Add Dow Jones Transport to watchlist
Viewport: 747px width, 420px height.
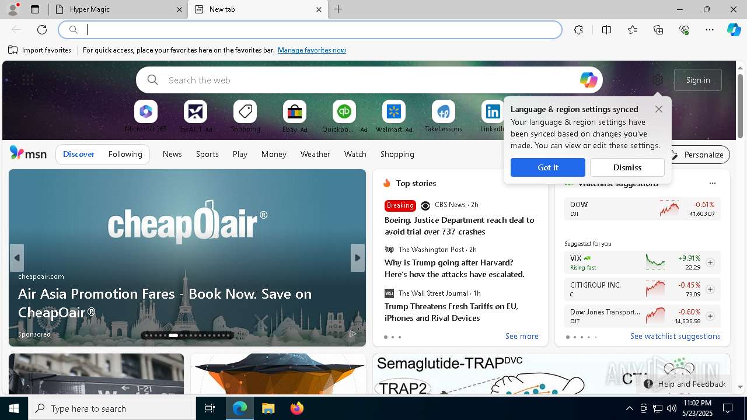pos(710,316)
